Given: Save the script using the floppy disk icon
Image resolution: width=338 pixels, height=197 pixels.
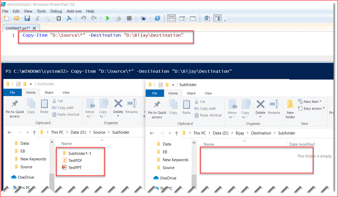Looking at the screenshot, I should [27, 18].
